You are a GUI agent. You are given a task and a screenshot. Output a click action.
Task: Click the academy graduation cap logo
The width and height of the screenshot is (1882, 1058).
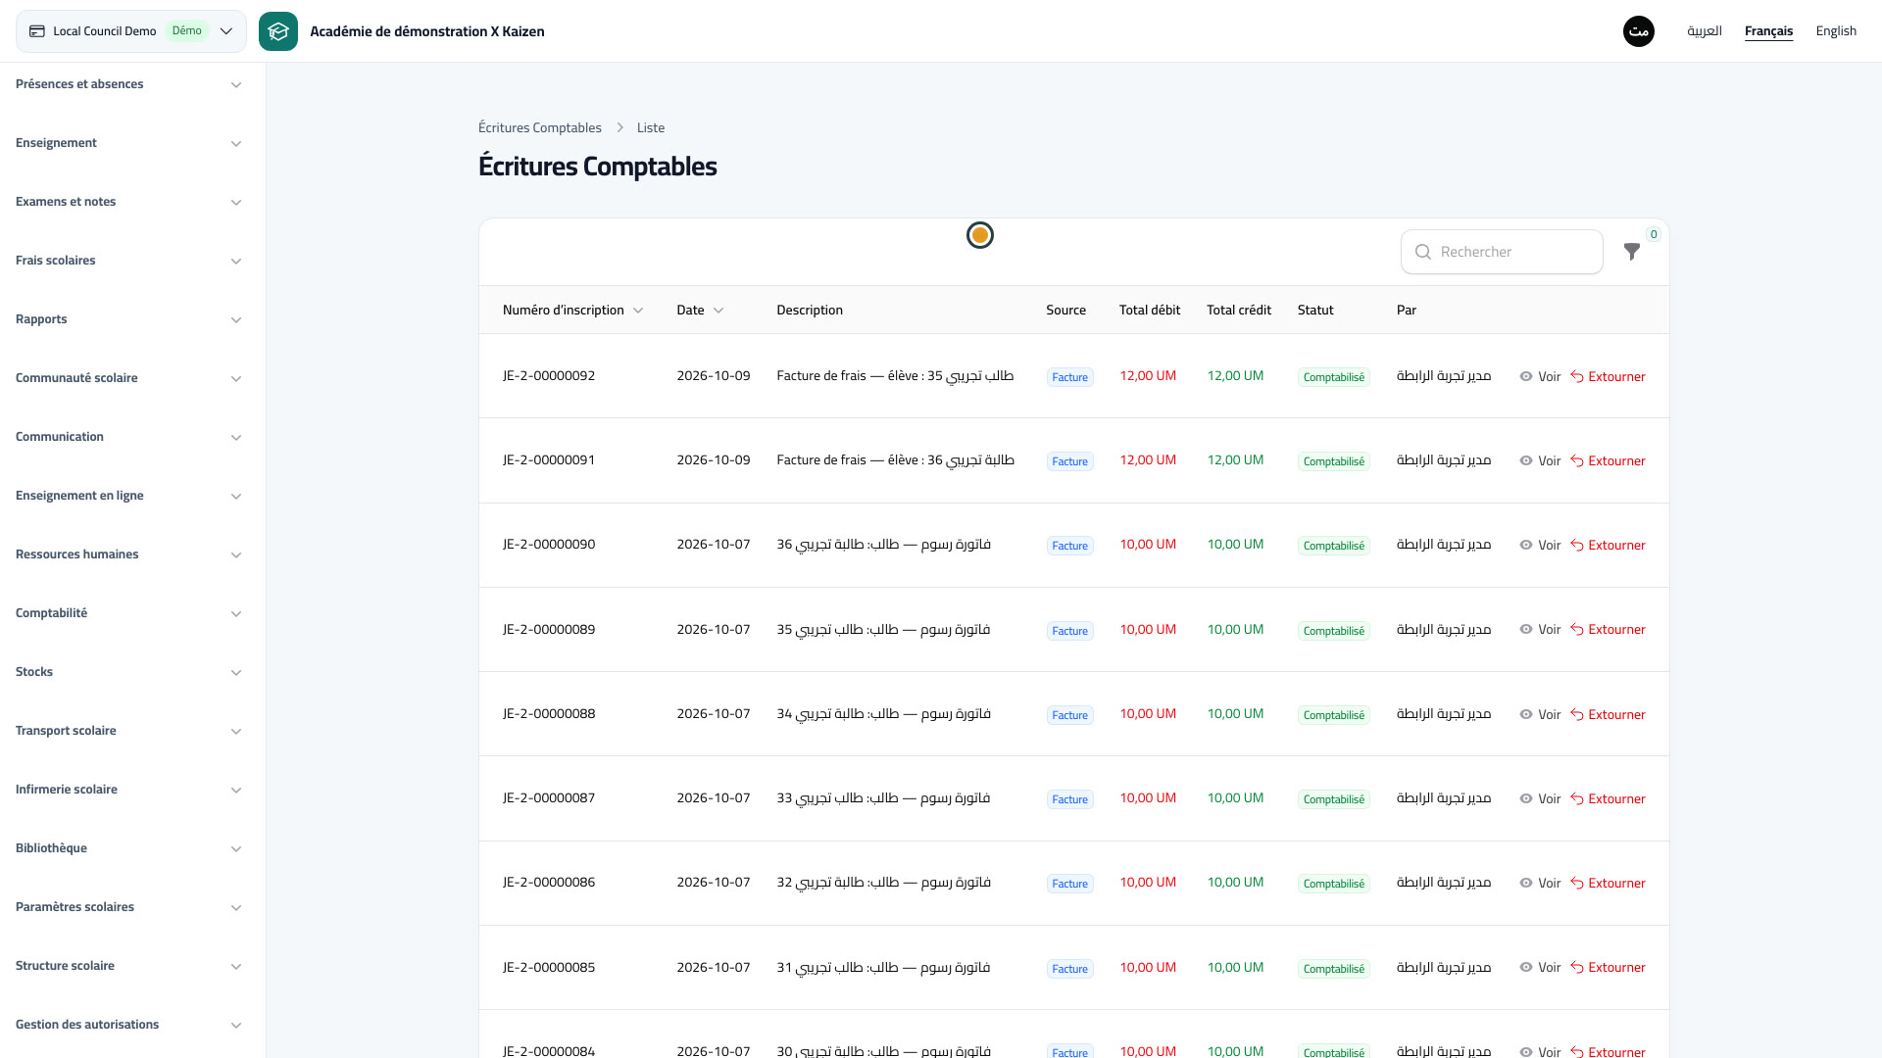coord(278,31)
